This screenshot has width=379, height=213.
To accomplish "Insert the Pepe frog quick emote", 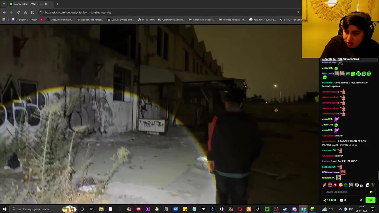I will (346, 185).
